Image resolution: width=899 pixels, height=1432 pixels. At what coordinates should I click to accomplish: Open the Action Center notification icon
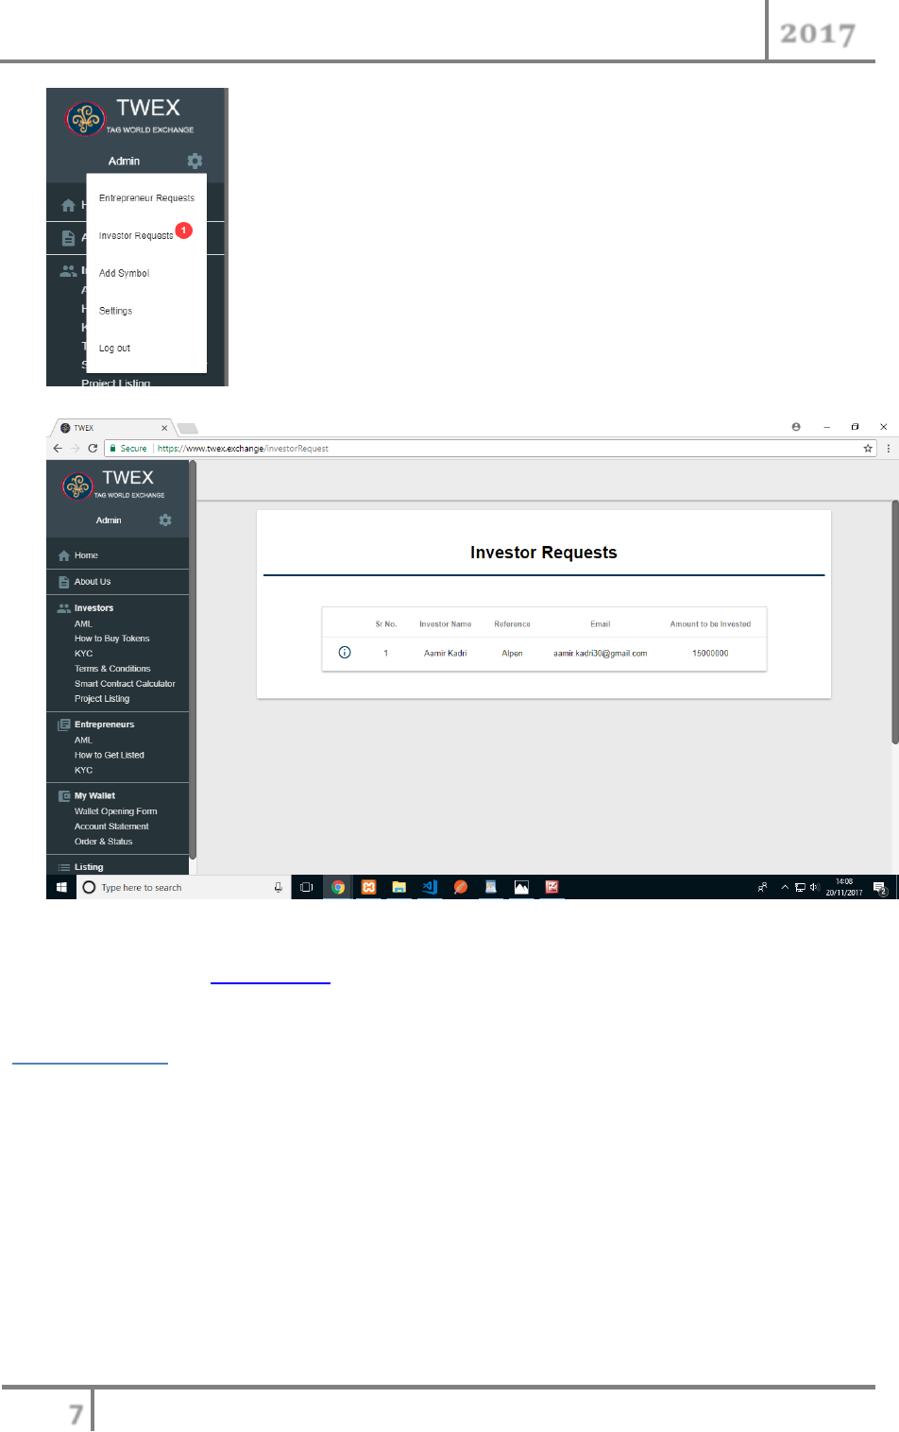[879, 887]
